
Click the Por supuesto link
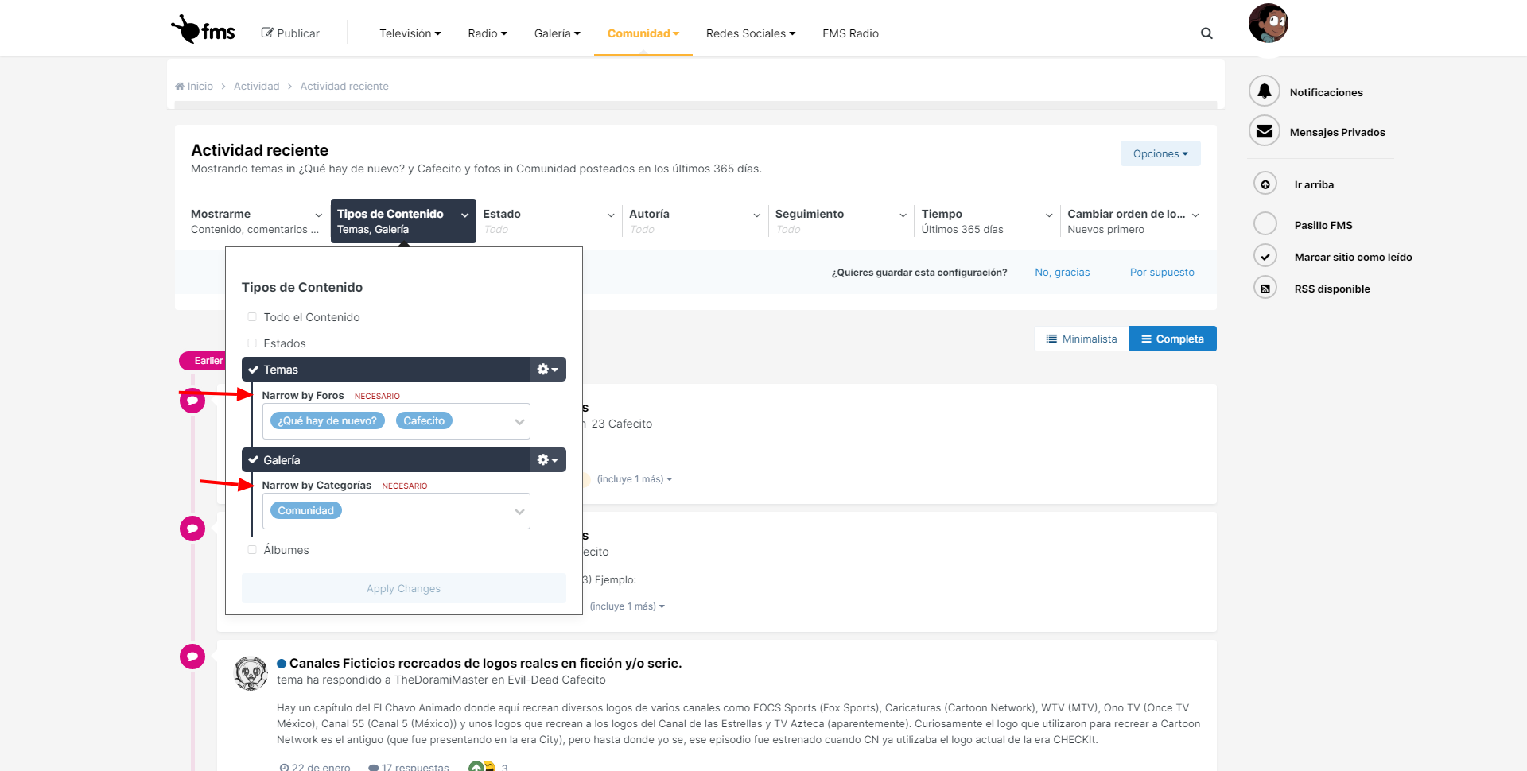(x=1162, y=272)
